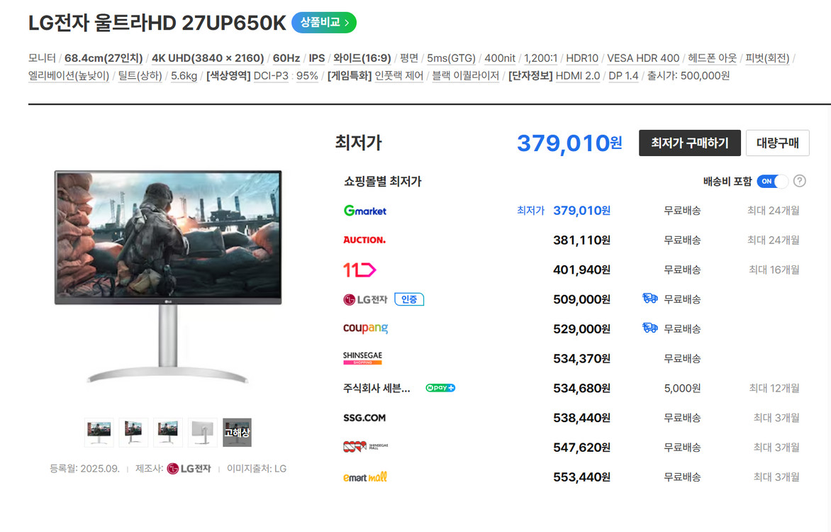Click the Shinsegae Shopping logo
Image resolution: width=831 pixels, height=532 pixels.
pos(362,358)
